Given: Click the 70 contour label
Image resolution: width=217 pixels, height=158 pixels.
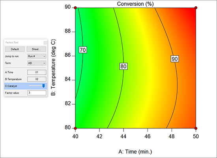Looking at the screenshot, I should pyautogui.click(x=83, y=50).
